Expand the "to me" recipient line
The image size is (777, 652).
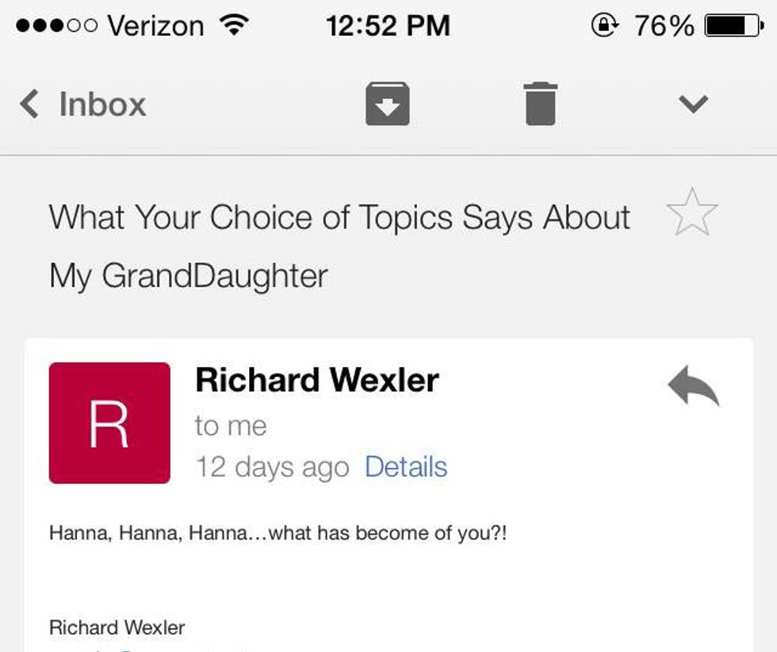coord(231,426)
